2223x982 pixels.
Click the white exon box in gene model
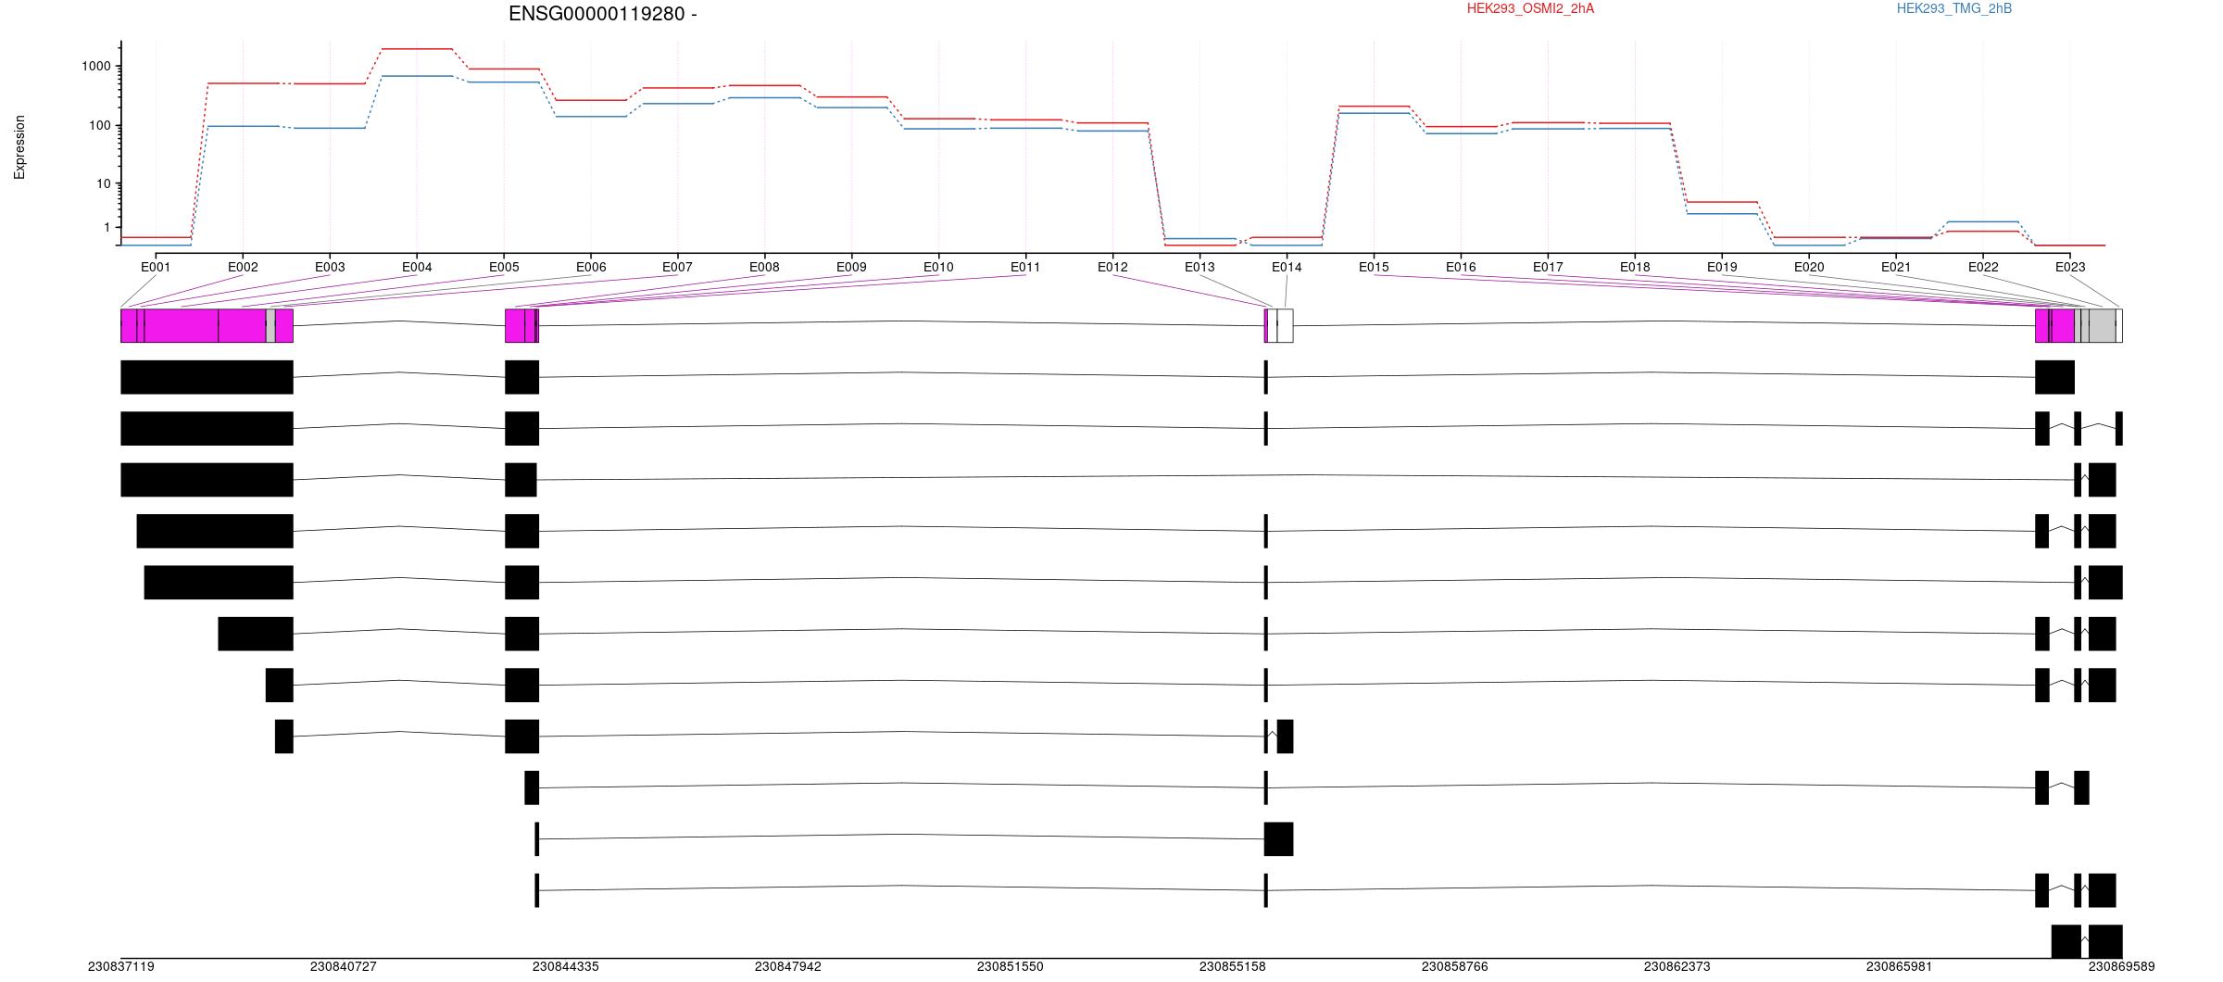coord(1286,326)
